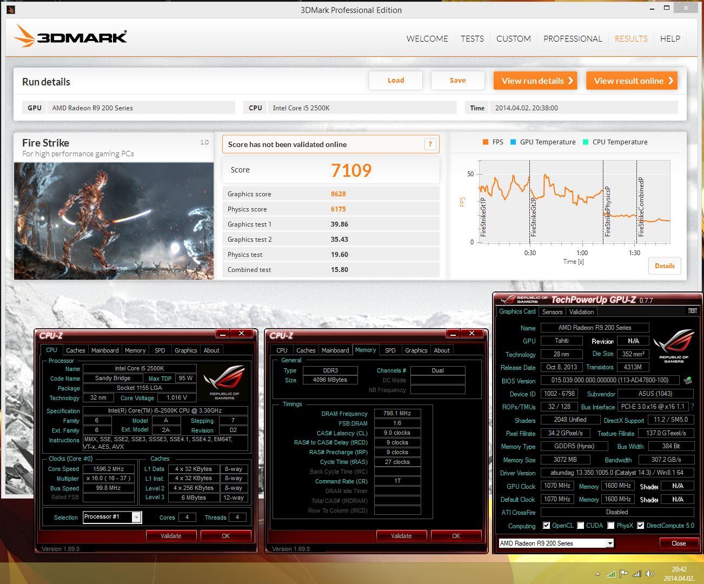Open the HELP section in 3DMark
This screenshot has width=704, height=584.
(670, 38)
